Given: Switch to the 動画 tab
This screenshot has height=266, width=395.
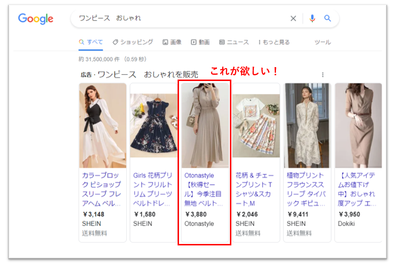Looking at the screenshot, I should tap(200, 42).
